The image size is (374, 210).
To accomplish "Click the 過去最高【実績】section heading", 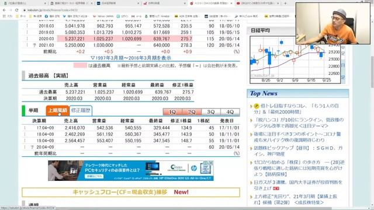I will tap(49, 76).
